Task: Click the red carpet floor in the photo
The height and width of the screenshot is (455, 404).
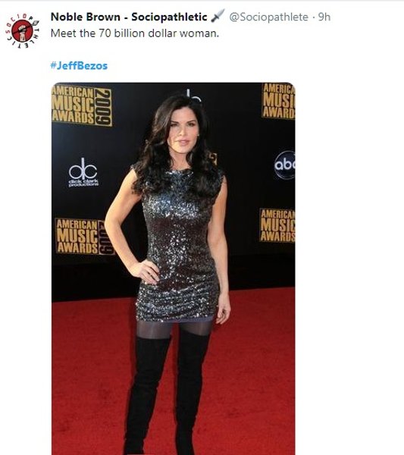Action: (x=252, y=377)
